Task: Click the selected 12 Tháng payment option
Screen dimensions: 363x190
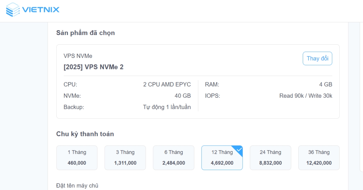Action: [x=222, y=157]
